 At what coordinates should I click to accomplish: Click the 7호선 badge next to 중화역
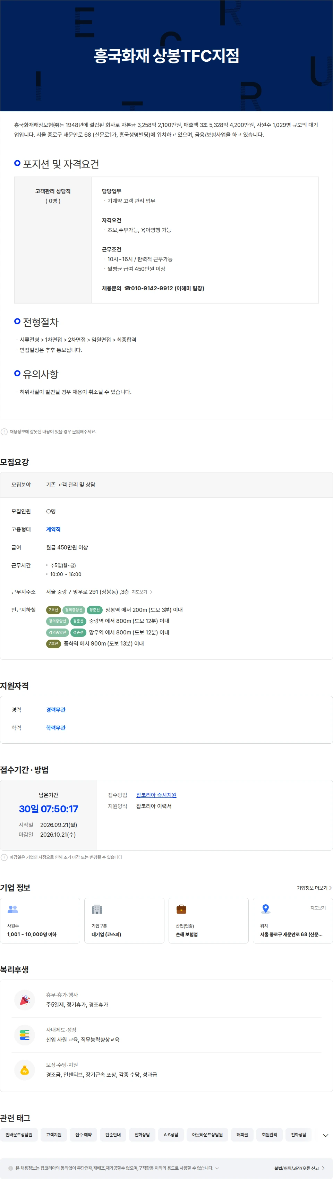tap(53, 643)
